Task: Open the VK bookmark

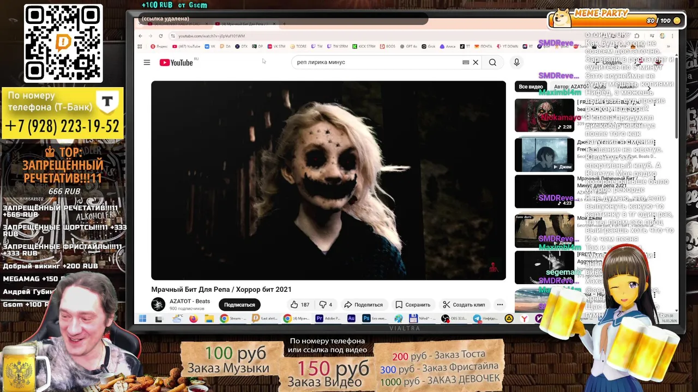Action: pyautogui.click(x=210, y=46)
